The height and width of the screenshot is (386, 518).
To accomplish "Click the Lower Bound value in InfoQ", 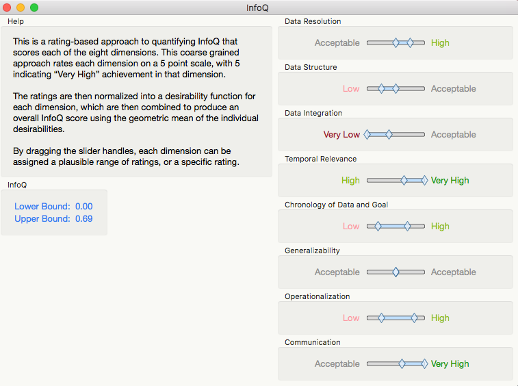I will click(83, 207).
